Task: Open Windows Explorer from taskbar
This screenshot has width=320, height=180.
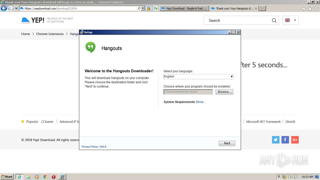Action: pos(28,177)
